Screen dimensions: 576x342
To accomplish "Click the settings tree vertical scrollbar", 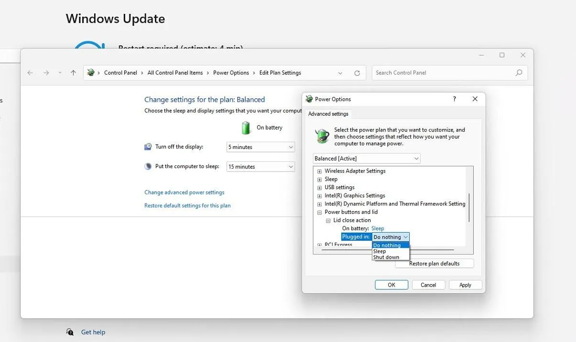I will 469,207.
